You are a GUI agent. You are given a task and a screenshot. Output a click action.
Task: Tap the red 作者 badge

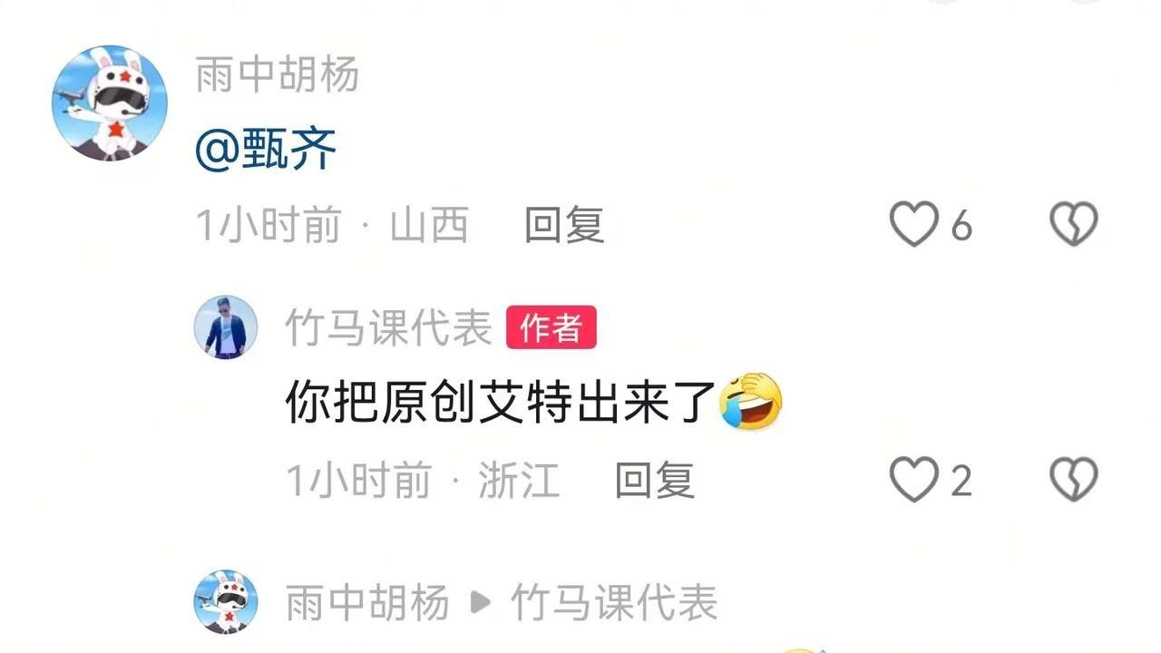tap(551, 327)
